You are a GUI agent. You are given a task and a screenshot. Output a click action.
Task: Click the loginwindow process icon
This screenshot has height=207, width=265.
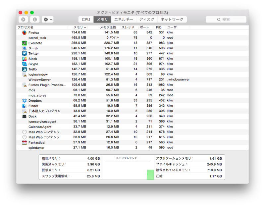tap(24, 74)
